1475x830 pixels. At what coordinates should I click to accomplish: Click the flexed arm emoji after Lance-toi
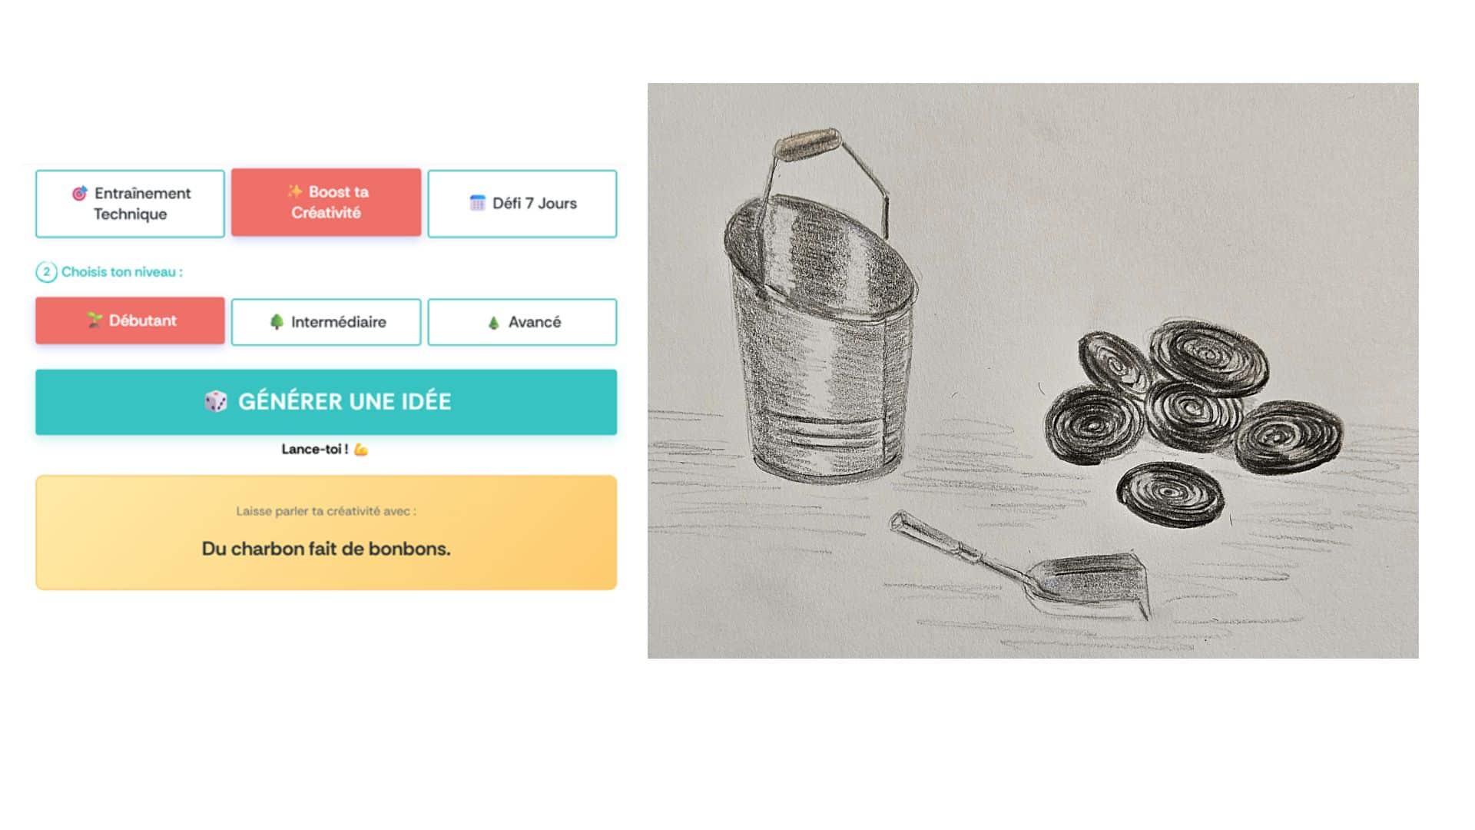pyautogui.click(x=361, y=450)
